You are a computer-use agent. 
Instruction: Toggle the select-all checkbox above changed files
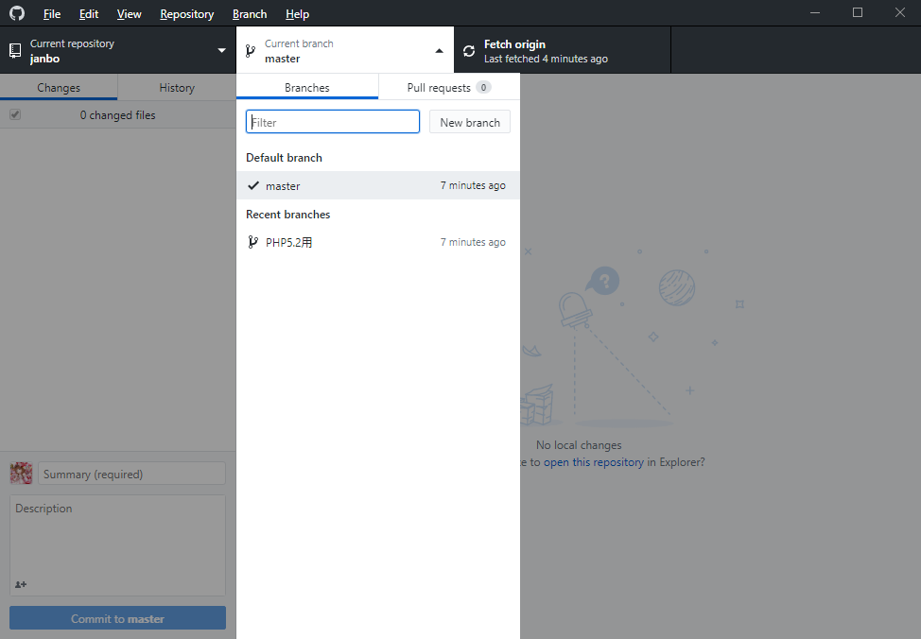point(14,114)
